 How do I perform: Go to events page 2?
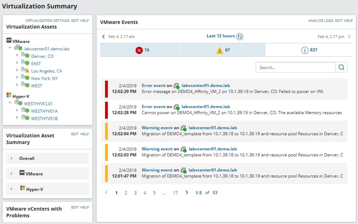tap(126, 193)
